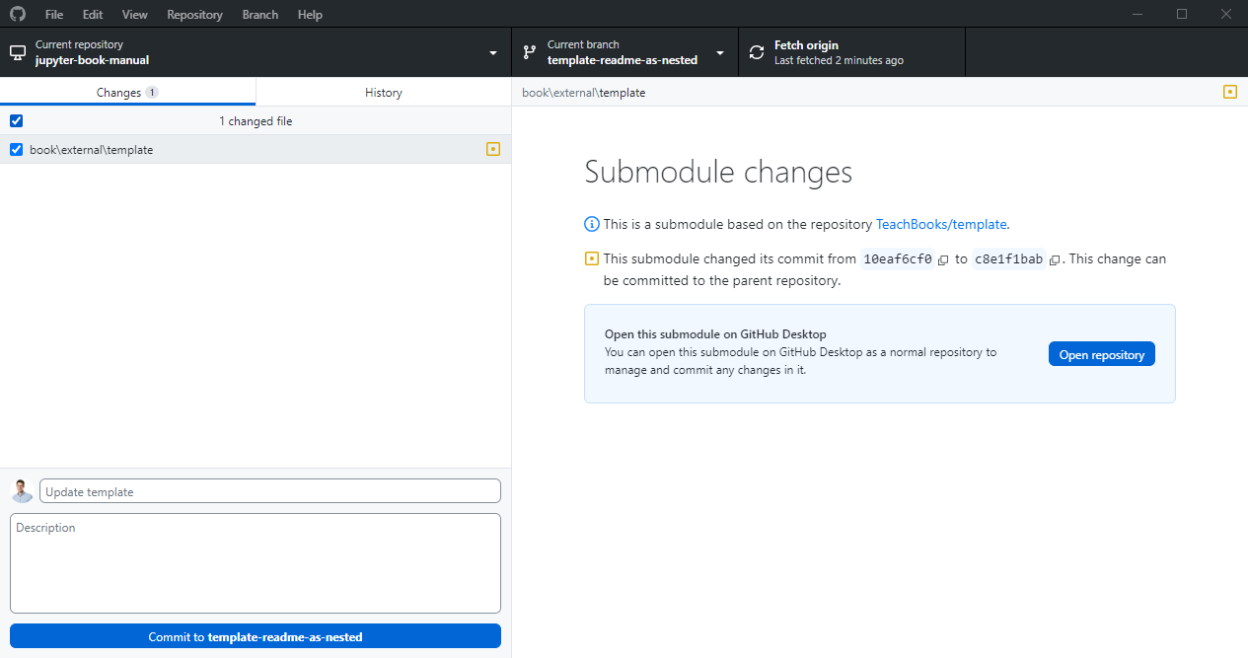Viewport: 1248px width, 658px height.
Task: Click the blue info icon above the submodule description
Action: click(x=591, y=224)
